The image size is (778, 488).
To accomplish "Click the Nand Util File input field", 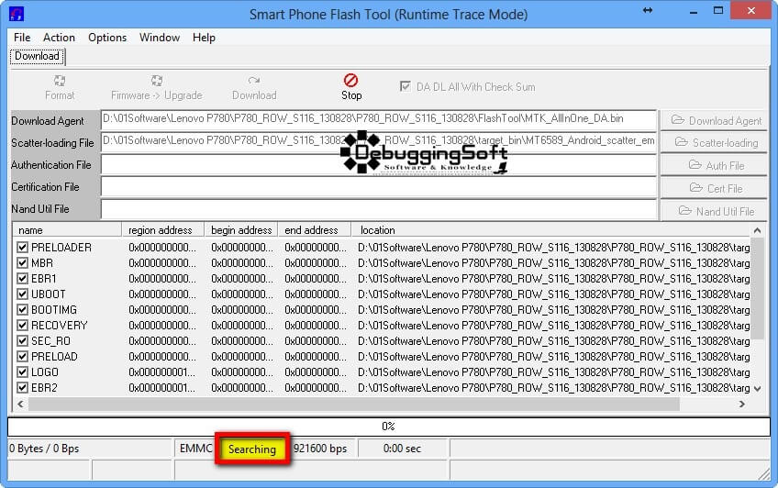I will click(x=379, y=209).
